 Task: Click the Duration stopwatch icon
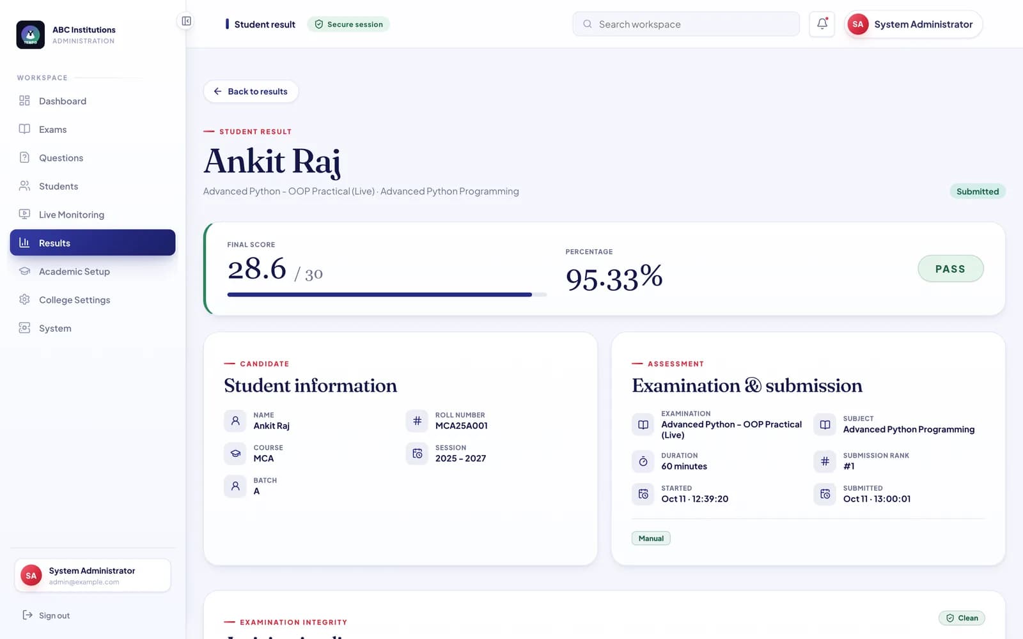click(x=643, y=461)
